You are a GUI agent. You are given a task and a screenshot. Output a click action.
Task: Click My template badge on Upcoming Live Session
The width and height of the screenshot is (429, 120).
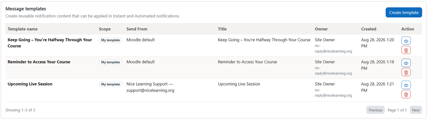point(110,84)
